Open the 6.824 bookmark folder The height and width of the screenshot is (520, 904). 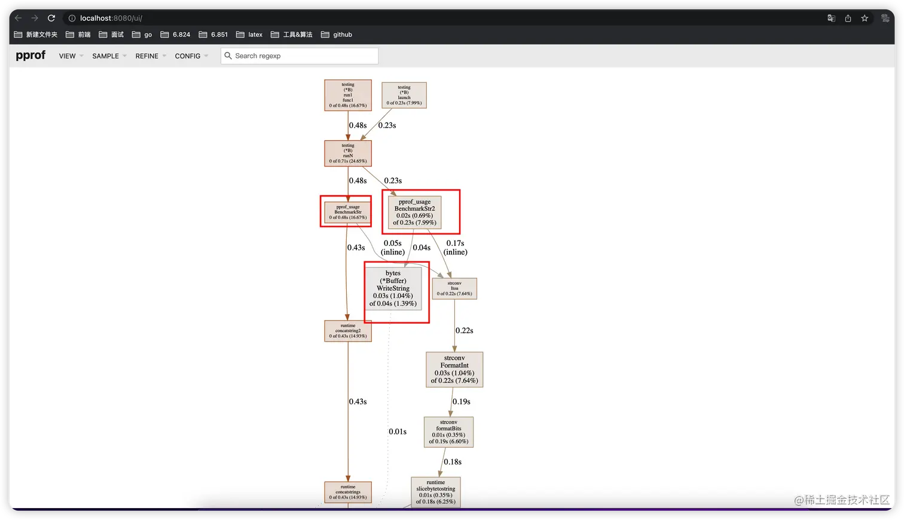[x=175, y=35]
